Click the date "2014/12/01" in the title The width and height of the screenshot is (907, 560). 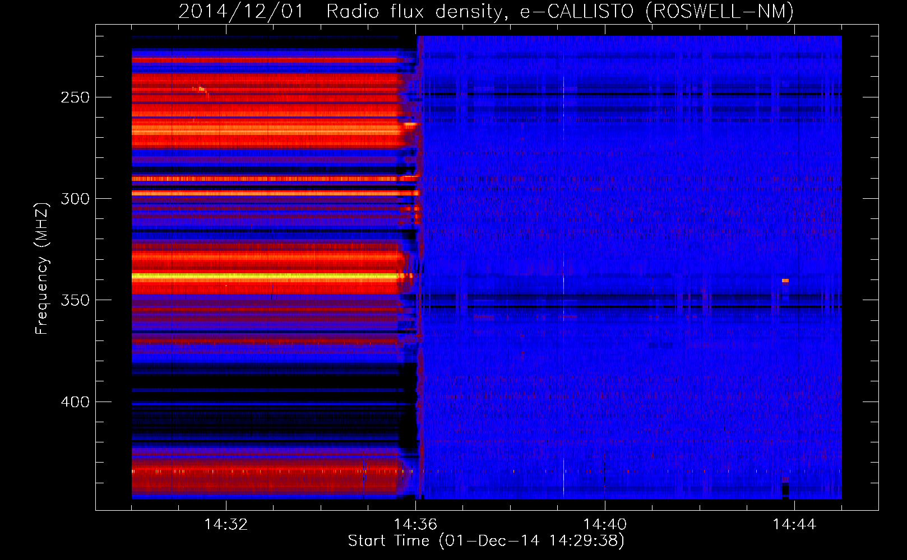coord(240,11)
